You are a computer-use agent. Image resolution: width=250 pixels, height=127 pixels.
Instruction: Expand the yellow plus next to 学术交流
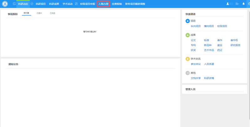click(x=188, y=59)
